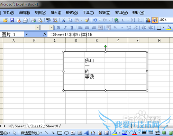Increase decimal places
The width and height of the screenshot is (173, 136).
pyautogui.click(x=129, y=28)
